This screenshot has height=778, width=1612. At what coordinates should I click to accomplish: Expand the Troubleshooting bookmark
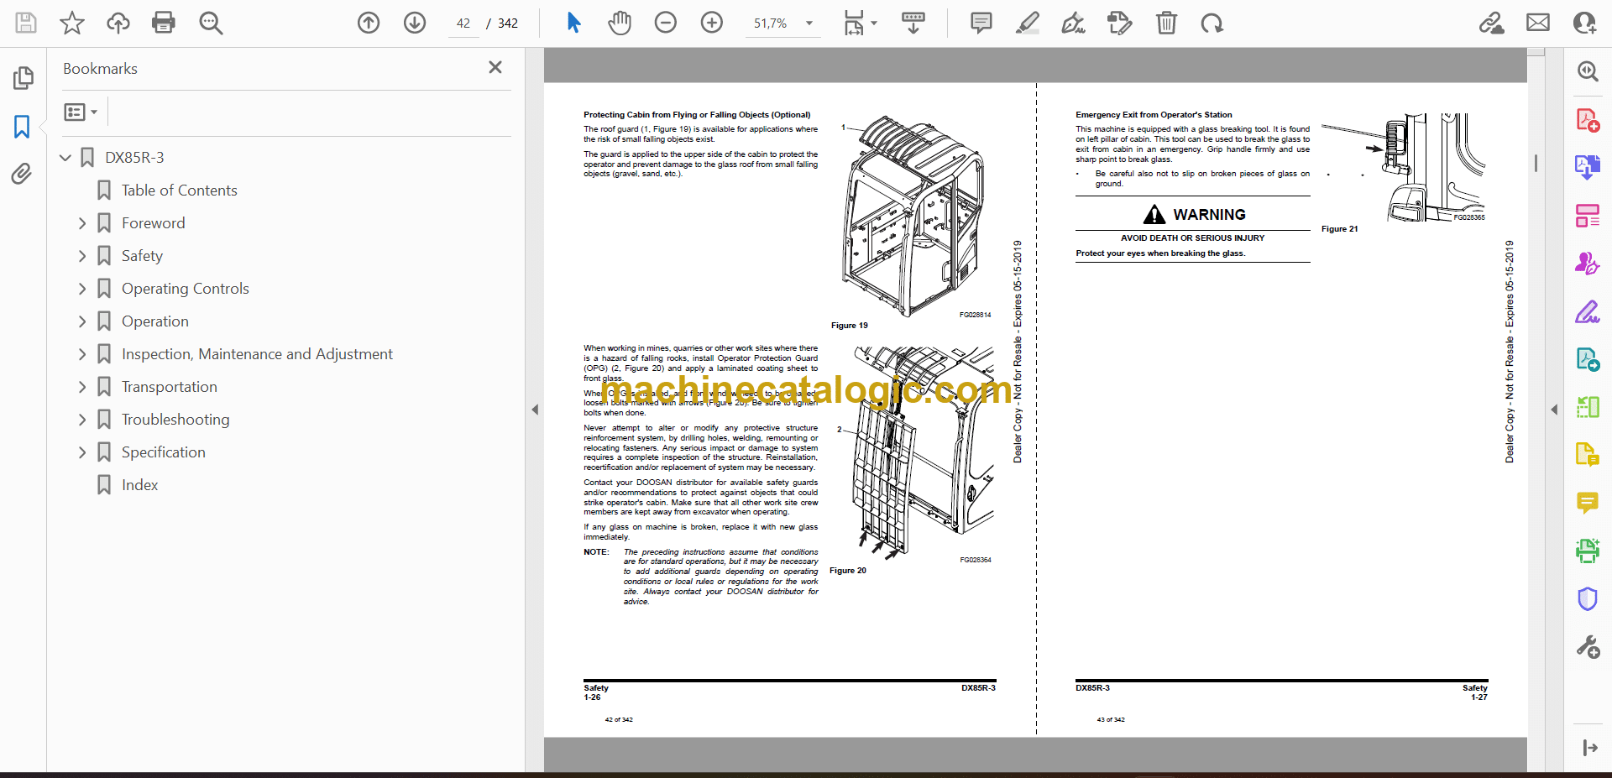pos(82,420)
